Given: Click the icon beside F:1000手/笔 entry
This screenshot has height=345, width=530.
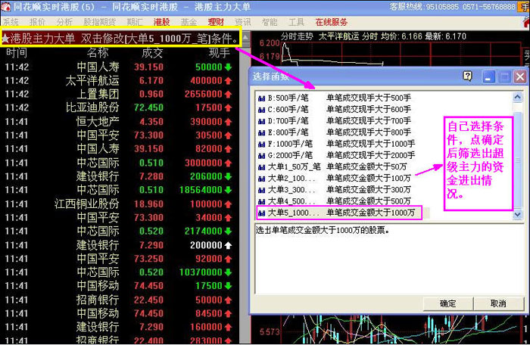Looking at the screenshot, I should coord(262,144).
